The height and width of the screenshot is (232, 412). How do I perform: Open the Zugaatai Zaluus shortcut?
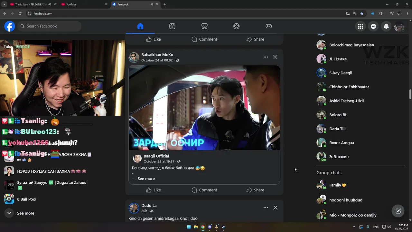(51, 185)
